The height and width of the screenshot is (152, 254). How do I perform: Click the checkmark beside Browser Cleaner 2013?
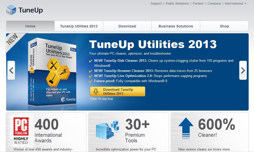click(x=91, y=71)
